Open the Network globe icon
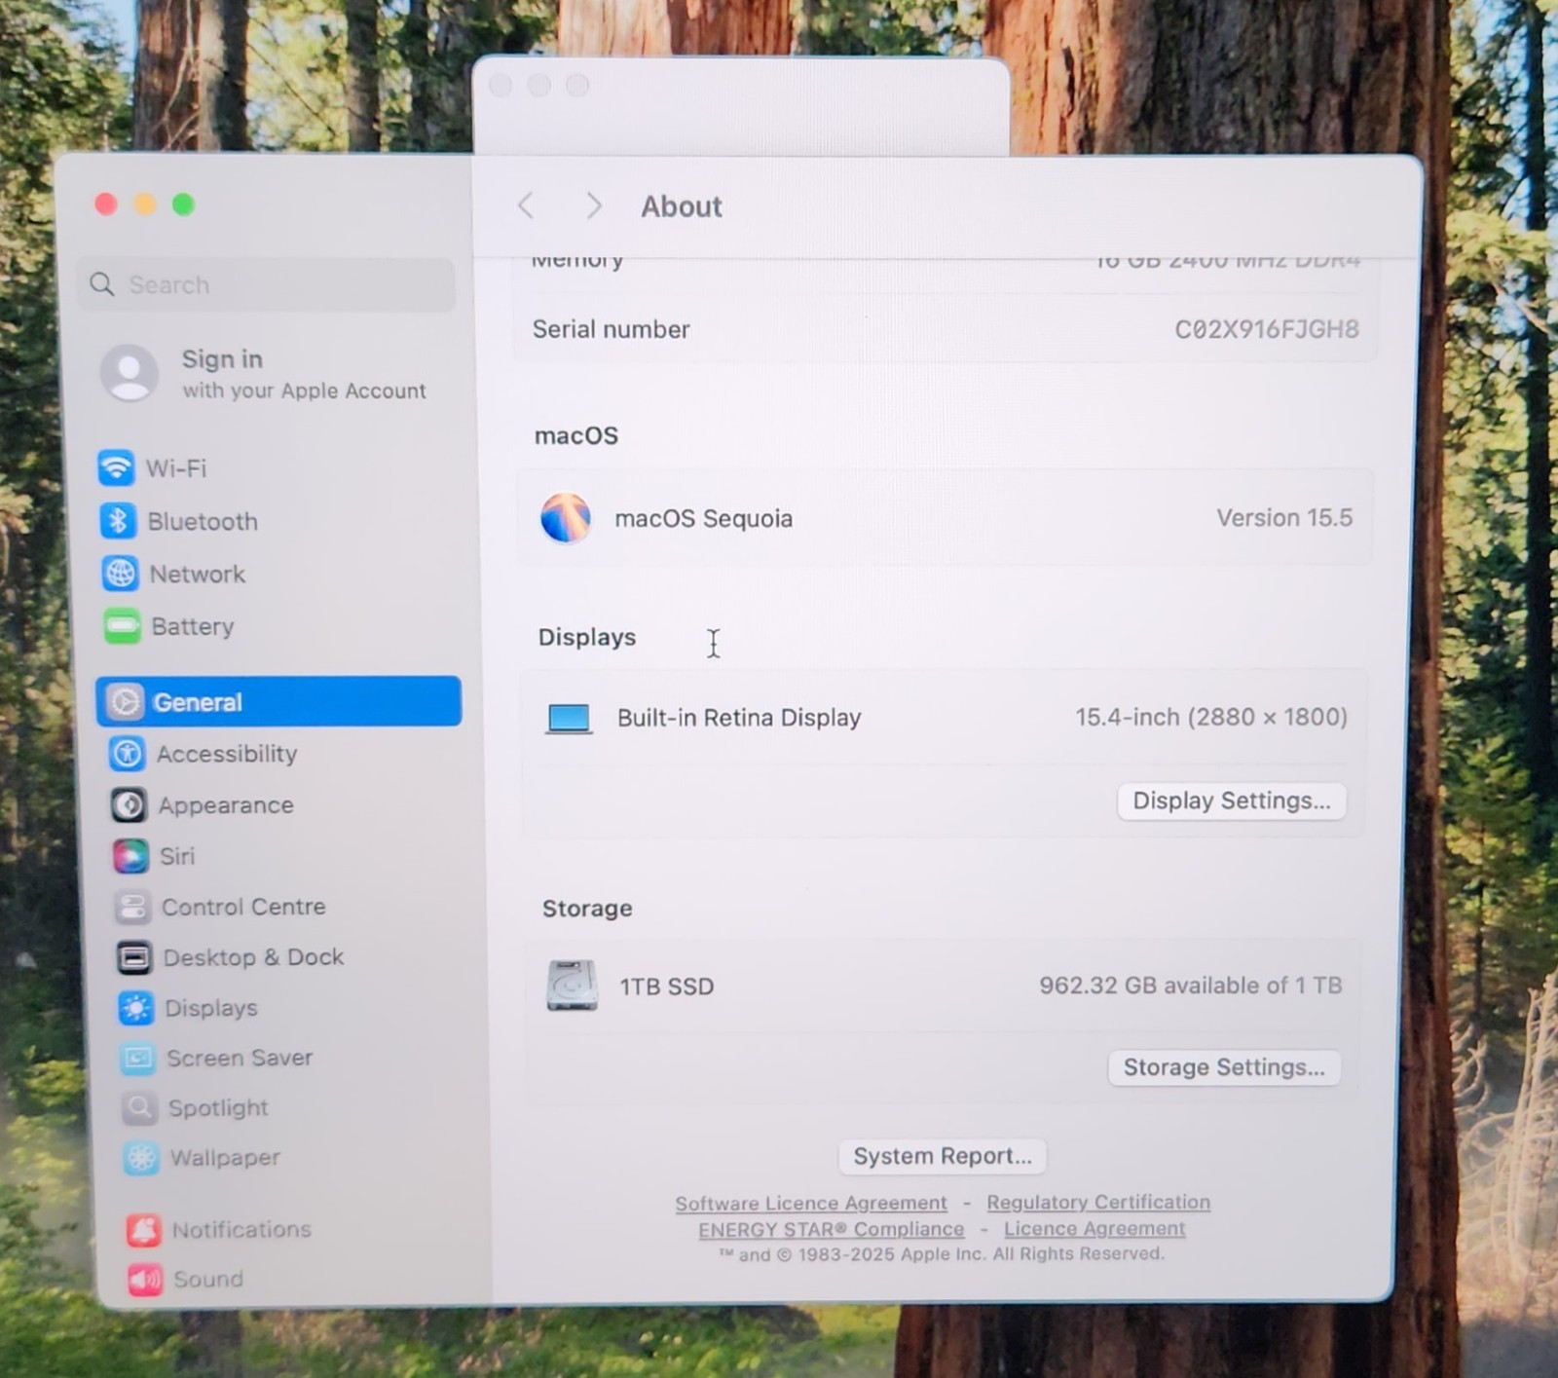The width and height of the screenshot is (1558, 1378). tap(120, 574)
